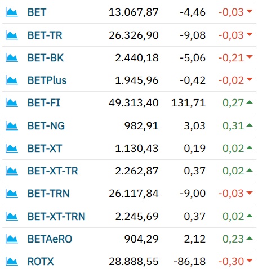Open the chart icon beside BETAeRO
The height and width of the screenshot is (269, 258).
pyautogui.click(x=12, y=239)
